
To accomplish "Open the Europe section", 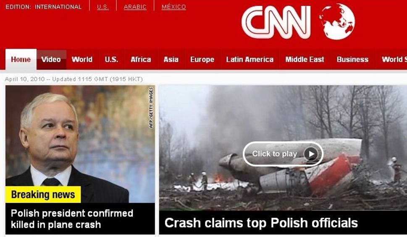I will 202,60.
